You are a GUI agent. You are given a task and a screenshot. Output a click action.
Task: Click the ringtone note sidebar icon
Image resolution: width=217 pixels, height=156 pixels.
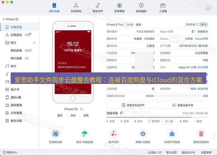coord(7,74)
